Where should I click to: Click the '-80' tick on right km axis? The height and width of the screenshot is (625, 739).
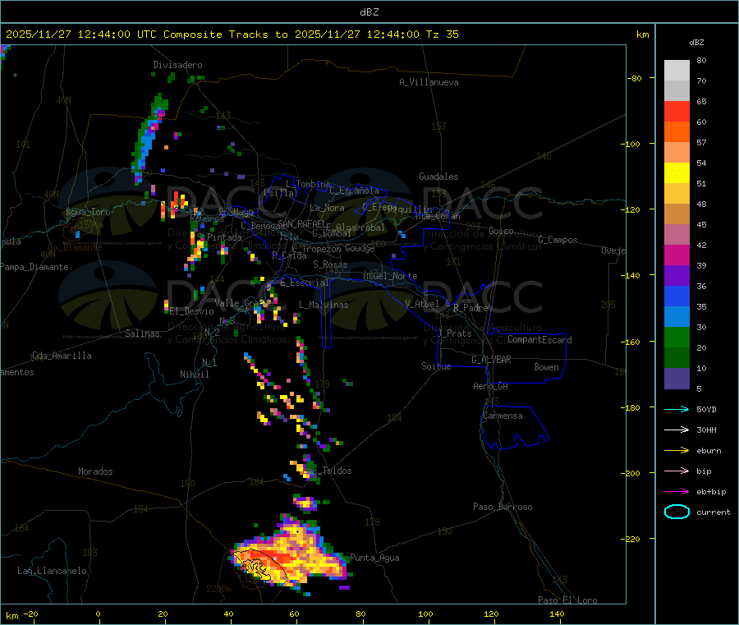(x=635, y=78)
